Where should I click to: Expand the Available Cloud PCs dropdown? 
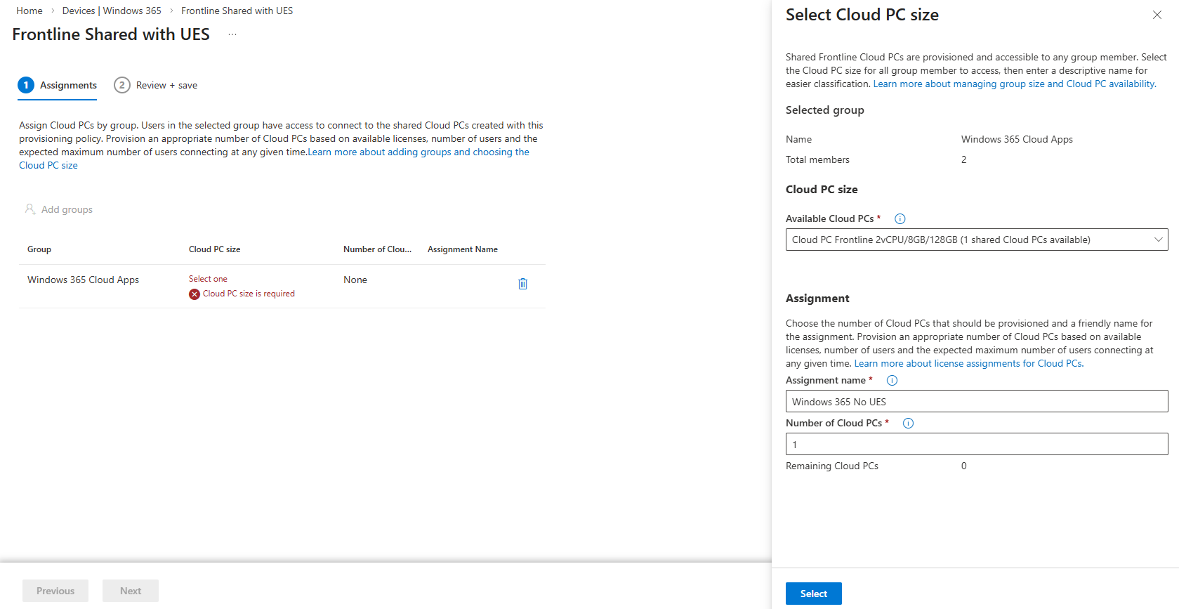coord(976,240)
